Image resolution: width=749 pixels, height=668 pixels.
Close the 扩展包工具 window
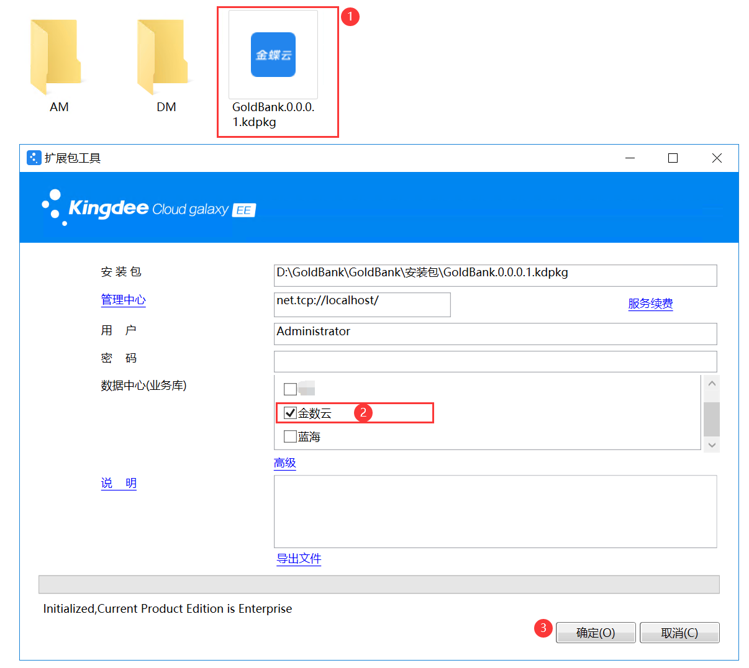click(717, 158)
